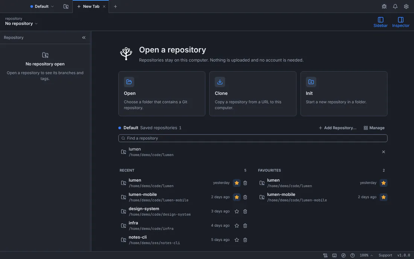Viewport: 414px width, 259px height.
Task: Star the infra repository
Action: [237, 225]
